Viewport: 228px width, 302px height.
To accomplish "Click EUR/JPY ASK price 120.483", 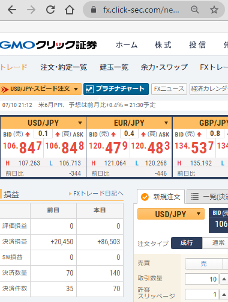I will pos(151,147).
